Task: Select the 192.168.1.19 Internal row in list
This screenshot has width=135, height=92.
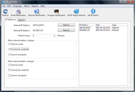Action: (x=103, y=30)
